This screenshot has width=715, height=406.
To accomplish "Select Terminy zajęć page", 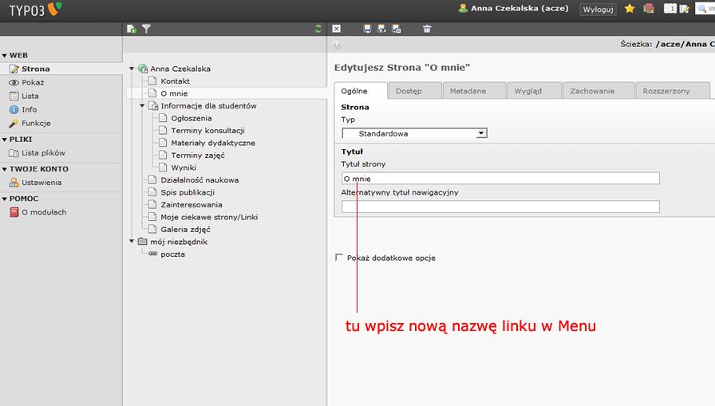I will coord(198,155).
